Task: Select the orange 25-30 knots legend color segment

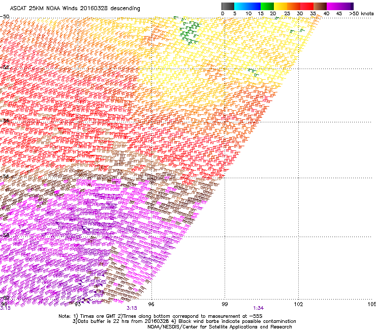Action: pyautogui.click(x=294, y=6)
